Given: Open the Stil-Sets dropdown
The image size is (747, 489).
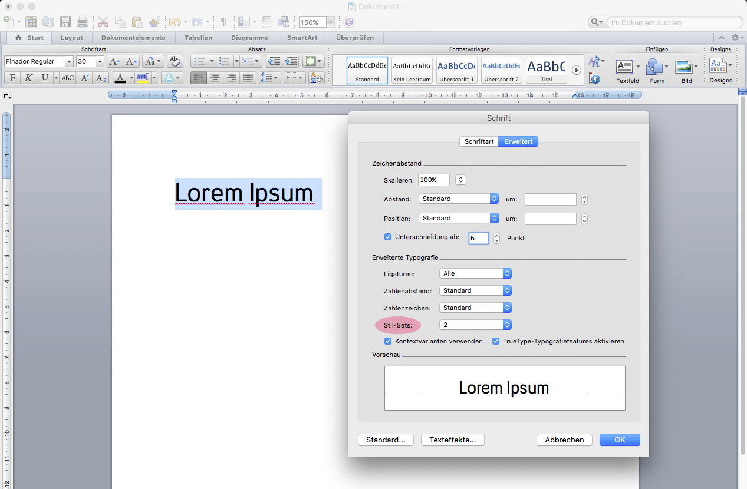Looking at the screenshot, I should coord(475,325).
